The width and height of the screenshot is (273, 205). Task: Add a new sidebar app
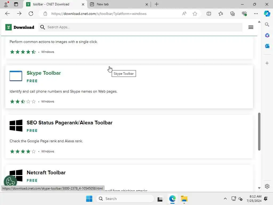267,63
